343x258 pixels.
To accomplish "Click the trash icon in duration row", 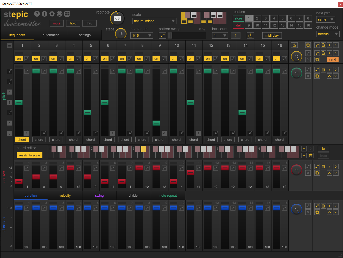I will (323, 206).
